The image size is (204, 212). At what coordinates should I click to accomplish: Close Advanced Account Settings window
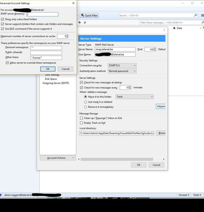pos(73,3)
